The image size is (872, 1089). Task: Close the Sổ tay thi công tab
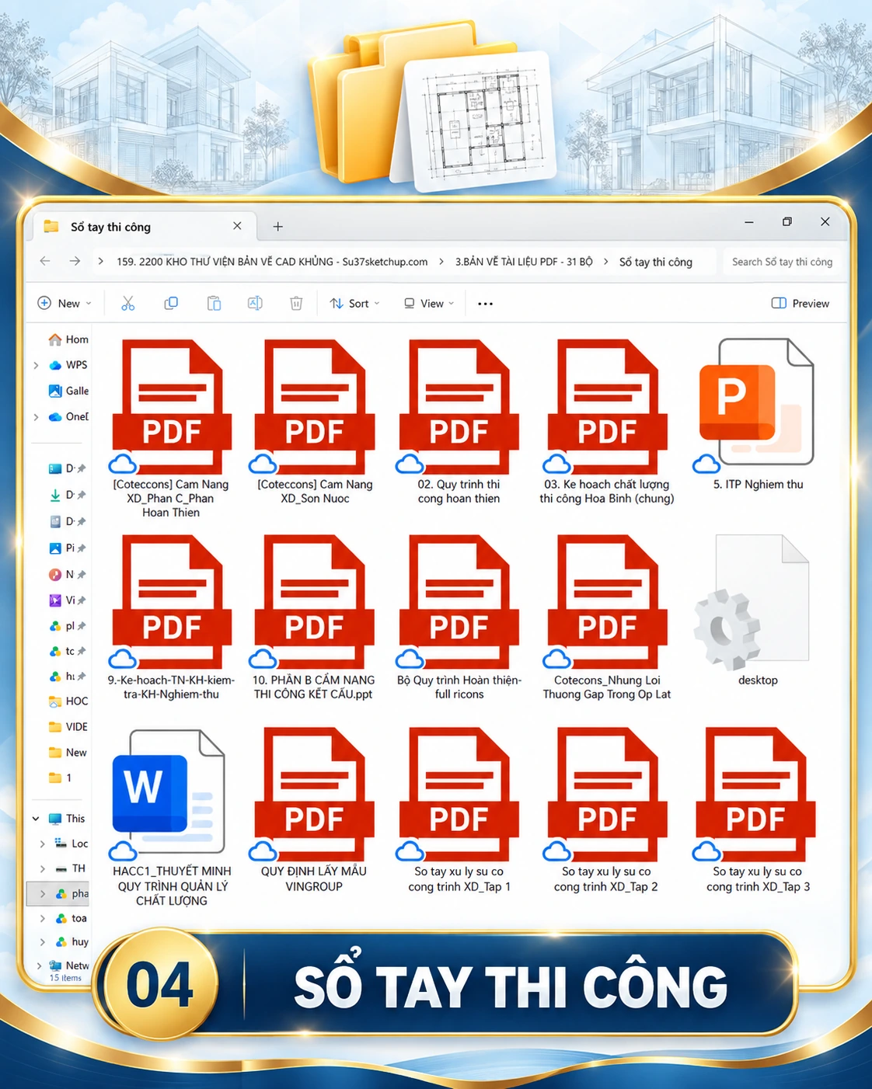pyautogui.click(x=237, y=226)
